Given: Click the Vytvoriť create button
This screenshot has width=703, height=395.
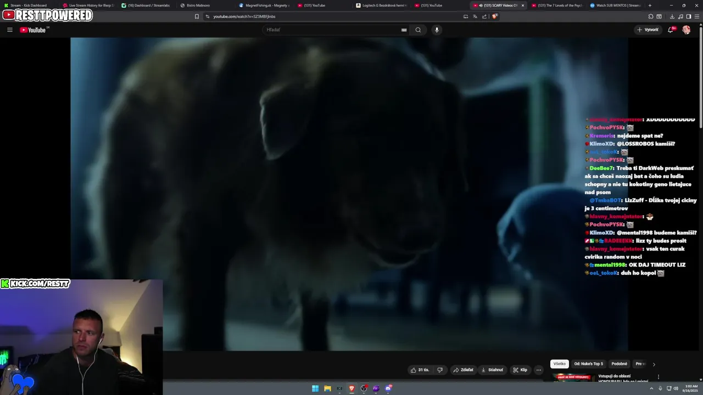Looking at the screenshot, I should tap(648, 30).
